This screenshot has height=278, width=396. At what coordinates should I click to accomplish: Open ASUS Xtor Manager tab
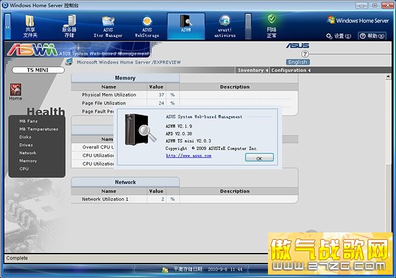click(108, 26)
